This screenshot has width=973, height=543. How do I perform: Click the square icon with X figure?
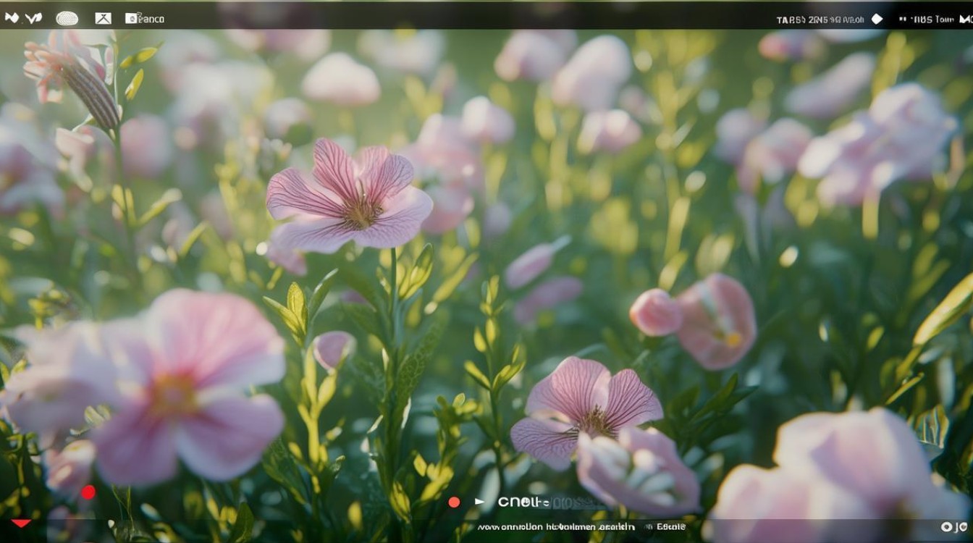pyautogui.click(x=104, y=18)
